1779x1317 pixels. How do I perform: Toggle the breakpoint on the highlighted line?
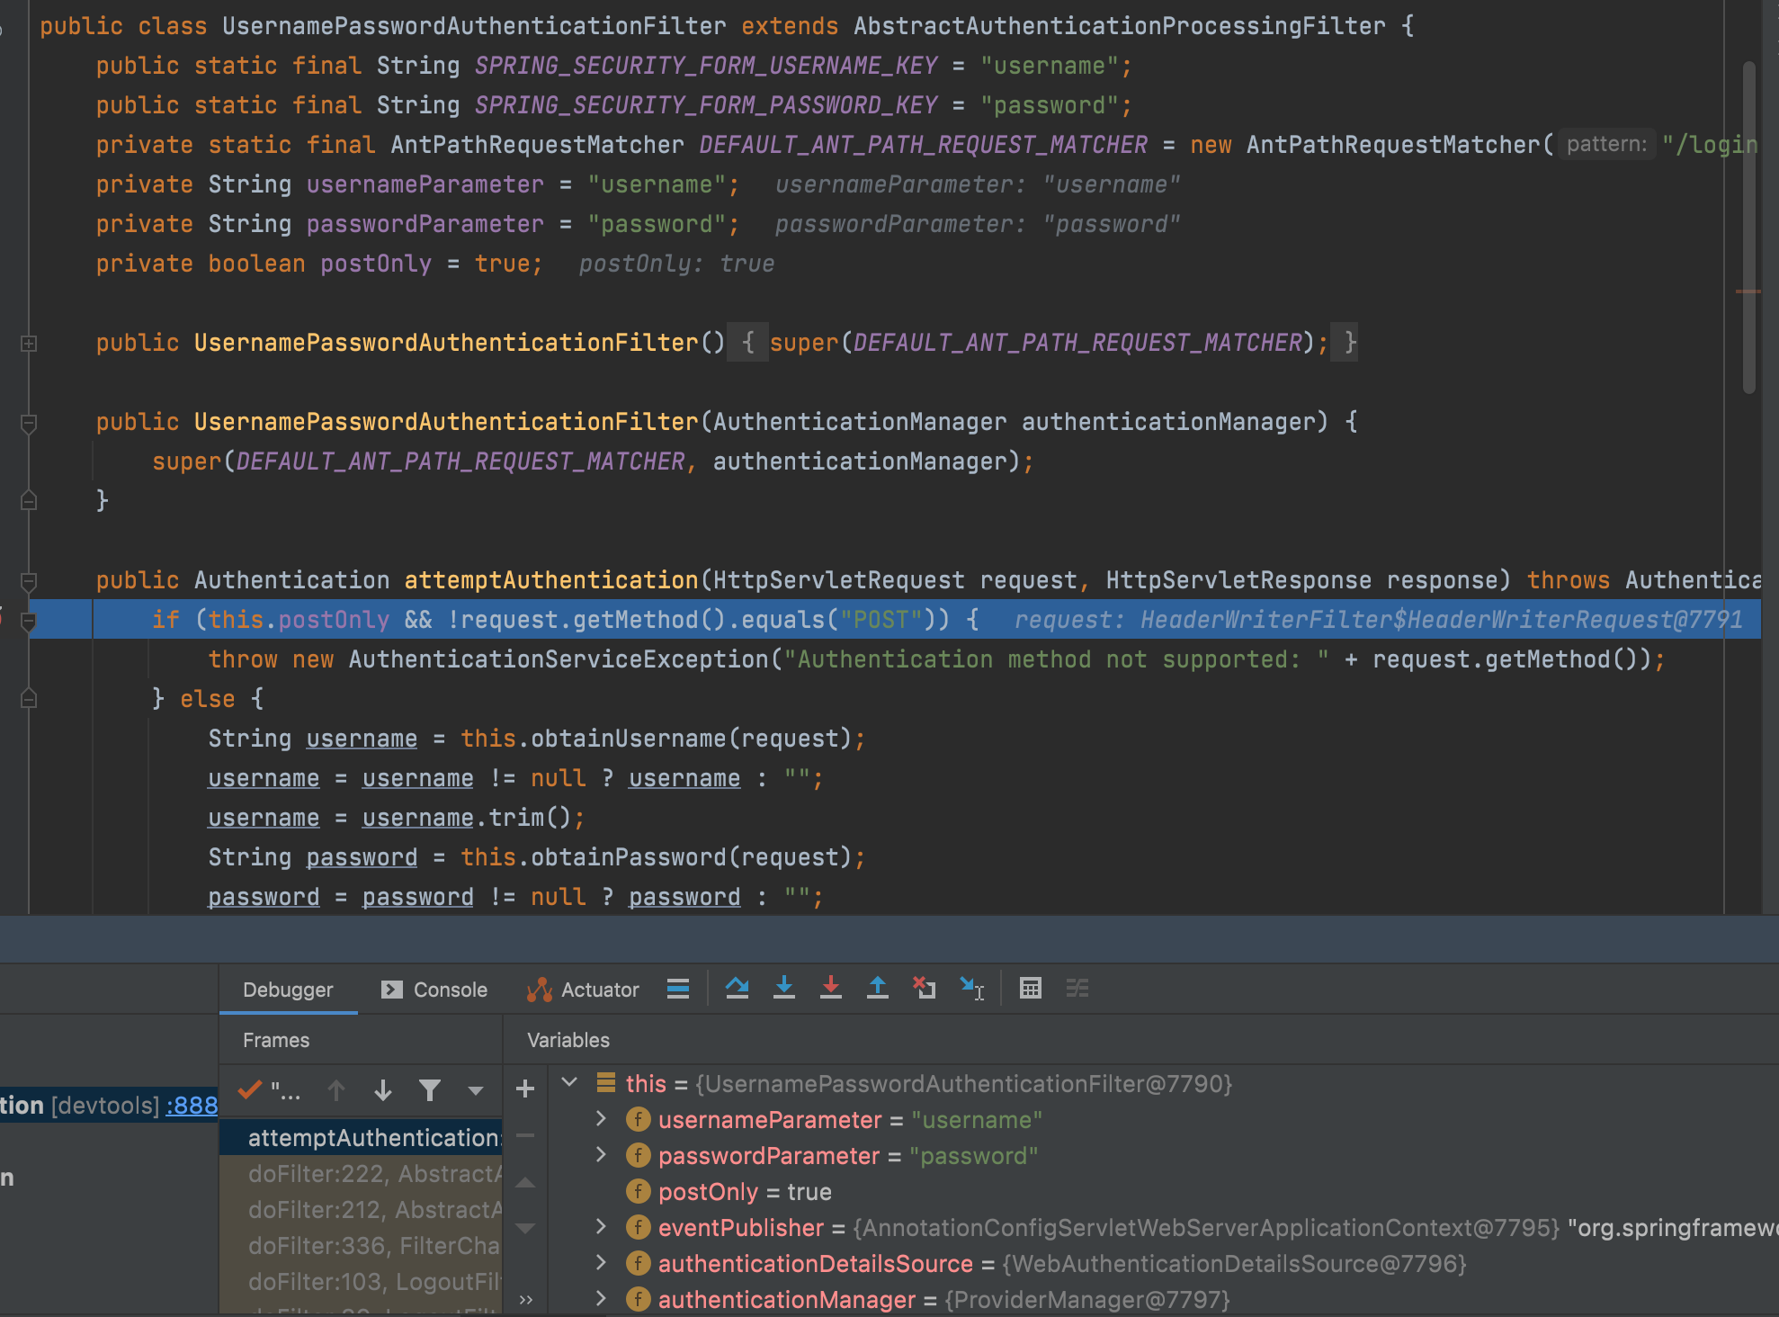click(x=3, y=619)
